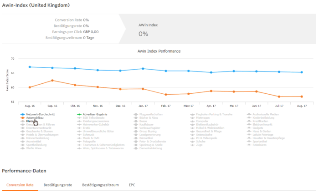Show the Kinderbekleidung series
The height and width of the screenshot is (193, 319).
(x=261, y=118)
